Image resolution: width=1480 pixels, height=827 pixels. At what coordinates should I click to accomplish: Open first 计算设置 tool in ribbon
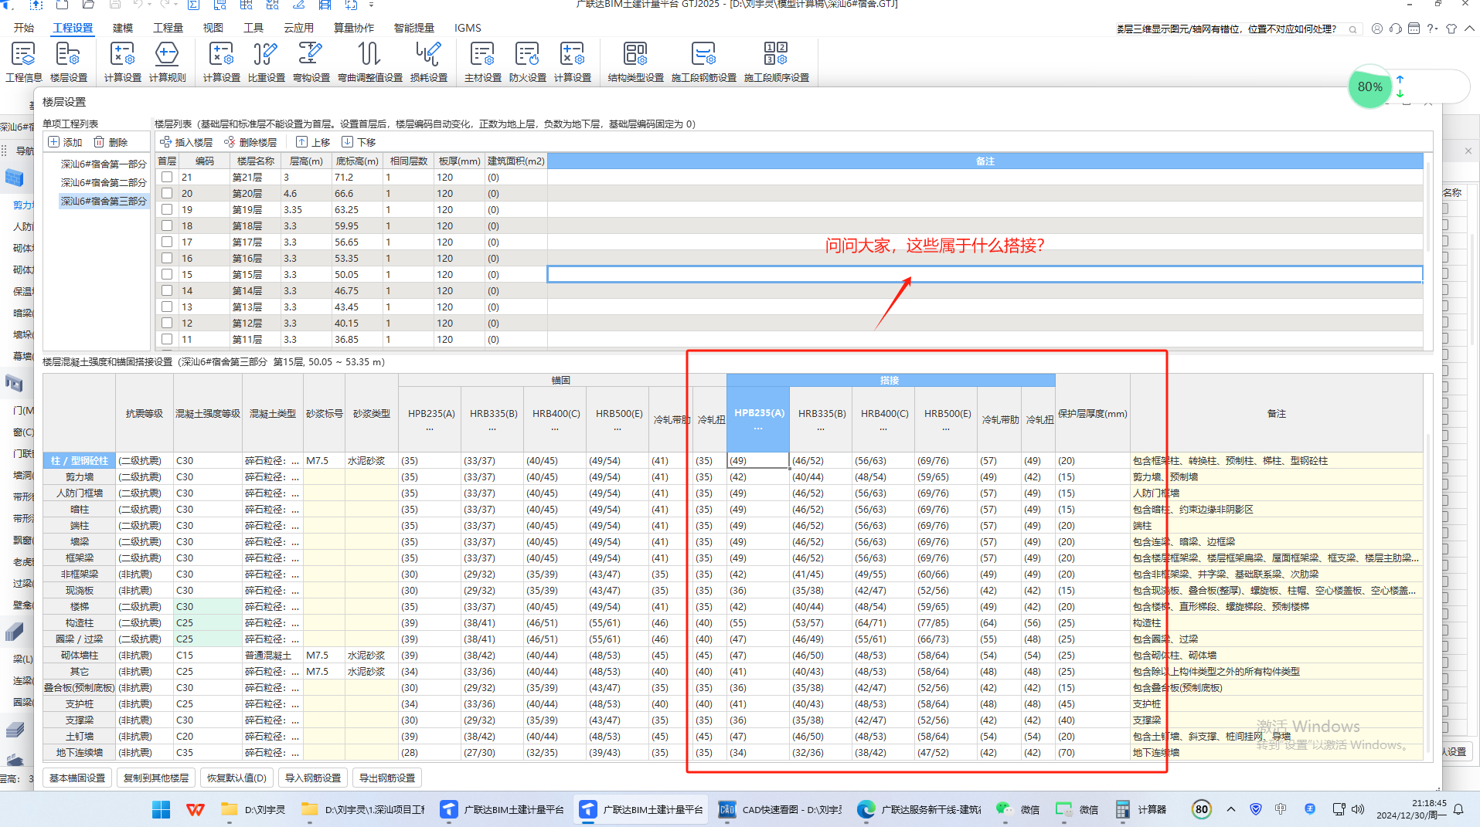[x=123, y=62]
